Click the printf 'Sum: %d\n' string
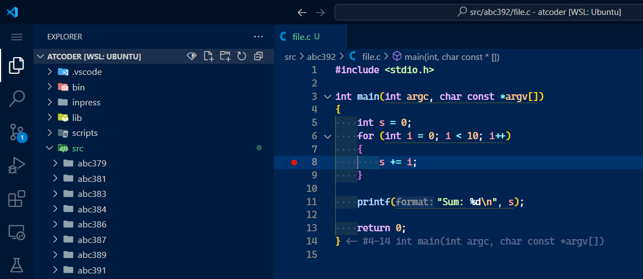The image size is (643, 279). coord(467,202)
